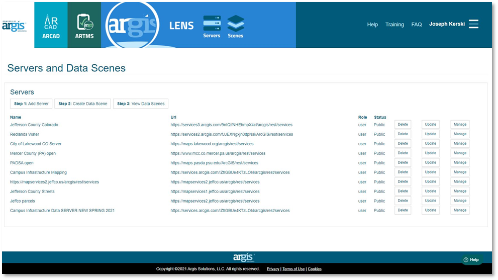Select the maps.lakewood.org URL text

pos(212,144)
